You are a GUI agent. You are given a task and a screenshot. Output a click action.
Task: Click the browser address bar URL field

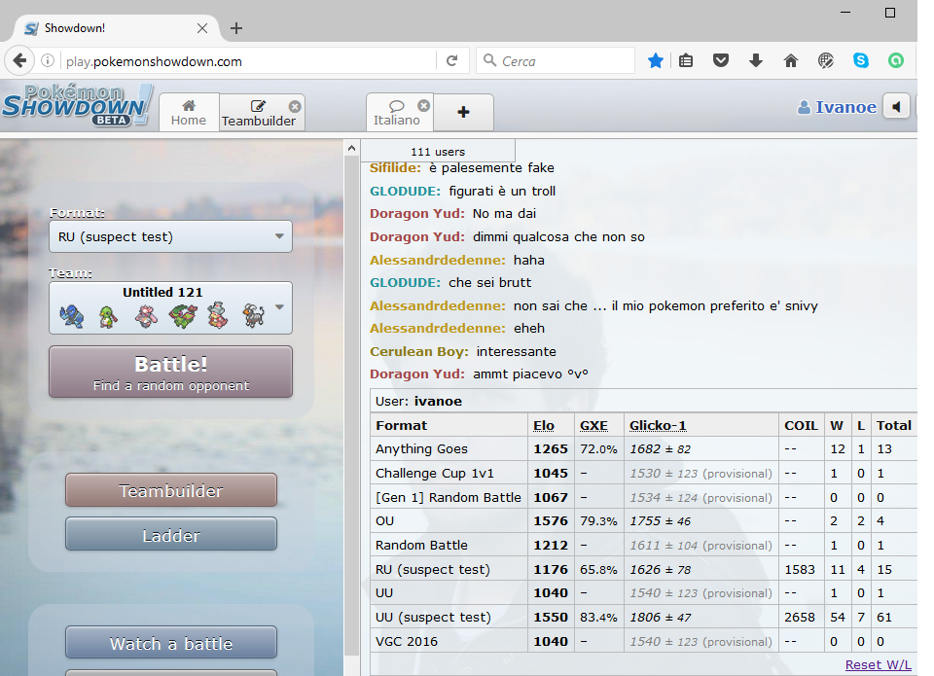point(248,60)
